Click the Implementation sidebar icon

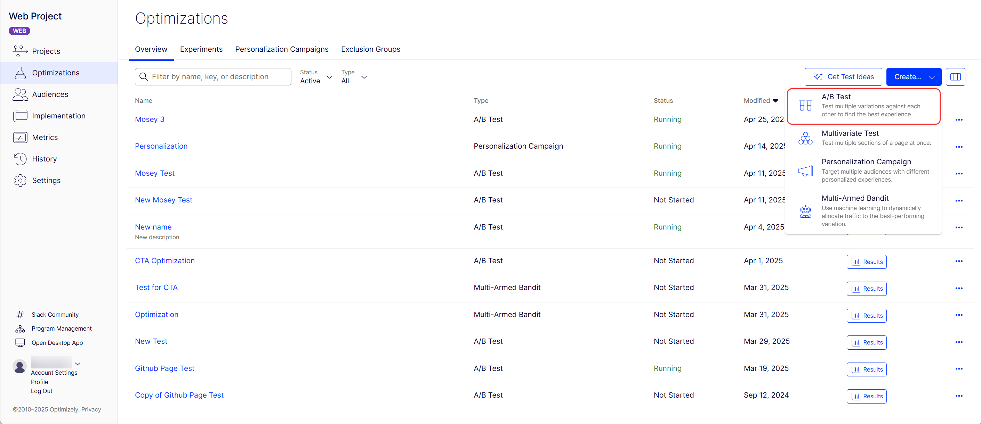pyautogui.click(x=20, y=116)
